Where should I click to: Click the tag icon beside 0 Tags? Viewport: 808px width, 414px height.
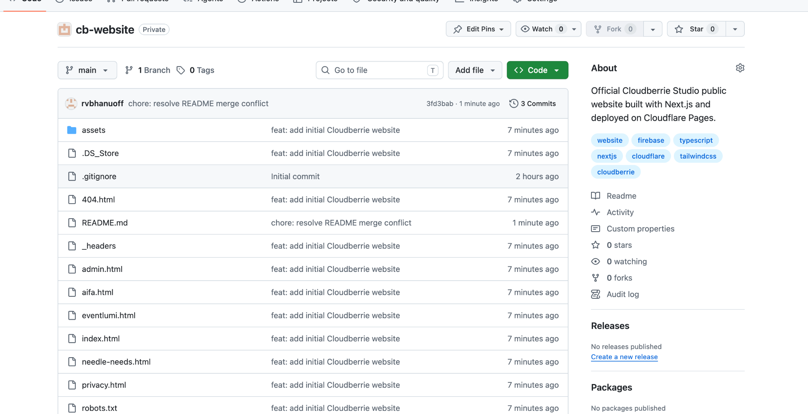(181, 70)
